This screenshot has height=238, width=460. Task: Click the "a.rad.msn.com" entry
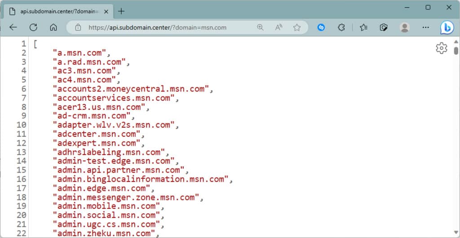click(89, 62)
